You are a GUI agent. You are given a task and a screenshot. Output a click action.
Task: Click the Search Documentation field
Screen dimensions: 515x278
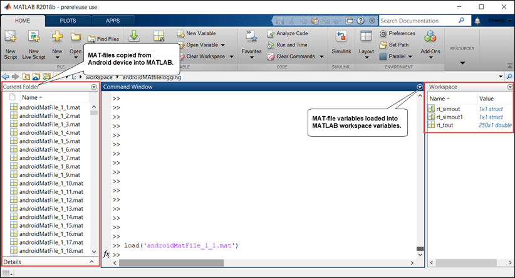coord(425,21)
